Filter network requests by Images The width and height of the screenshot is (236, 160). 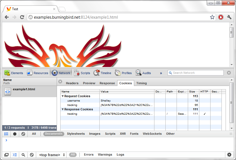[95, 134]
